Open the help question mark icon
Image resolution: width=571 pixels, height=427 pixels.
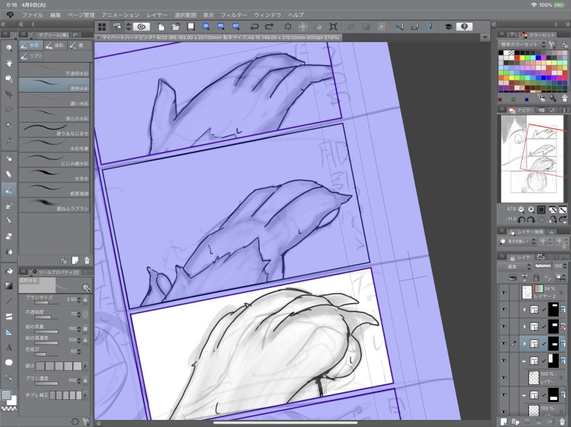coord(464,26)
